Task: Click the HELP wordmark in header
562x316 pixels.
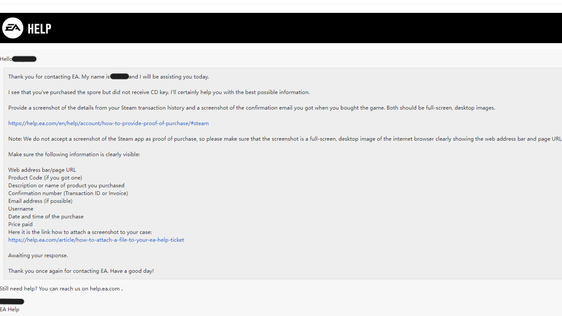Action: [x=39, y=28]
